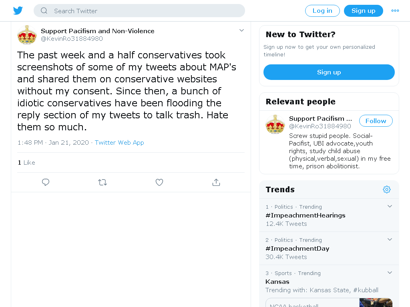
Task: Click the Twitter bird logo
Action: (18, 11)
